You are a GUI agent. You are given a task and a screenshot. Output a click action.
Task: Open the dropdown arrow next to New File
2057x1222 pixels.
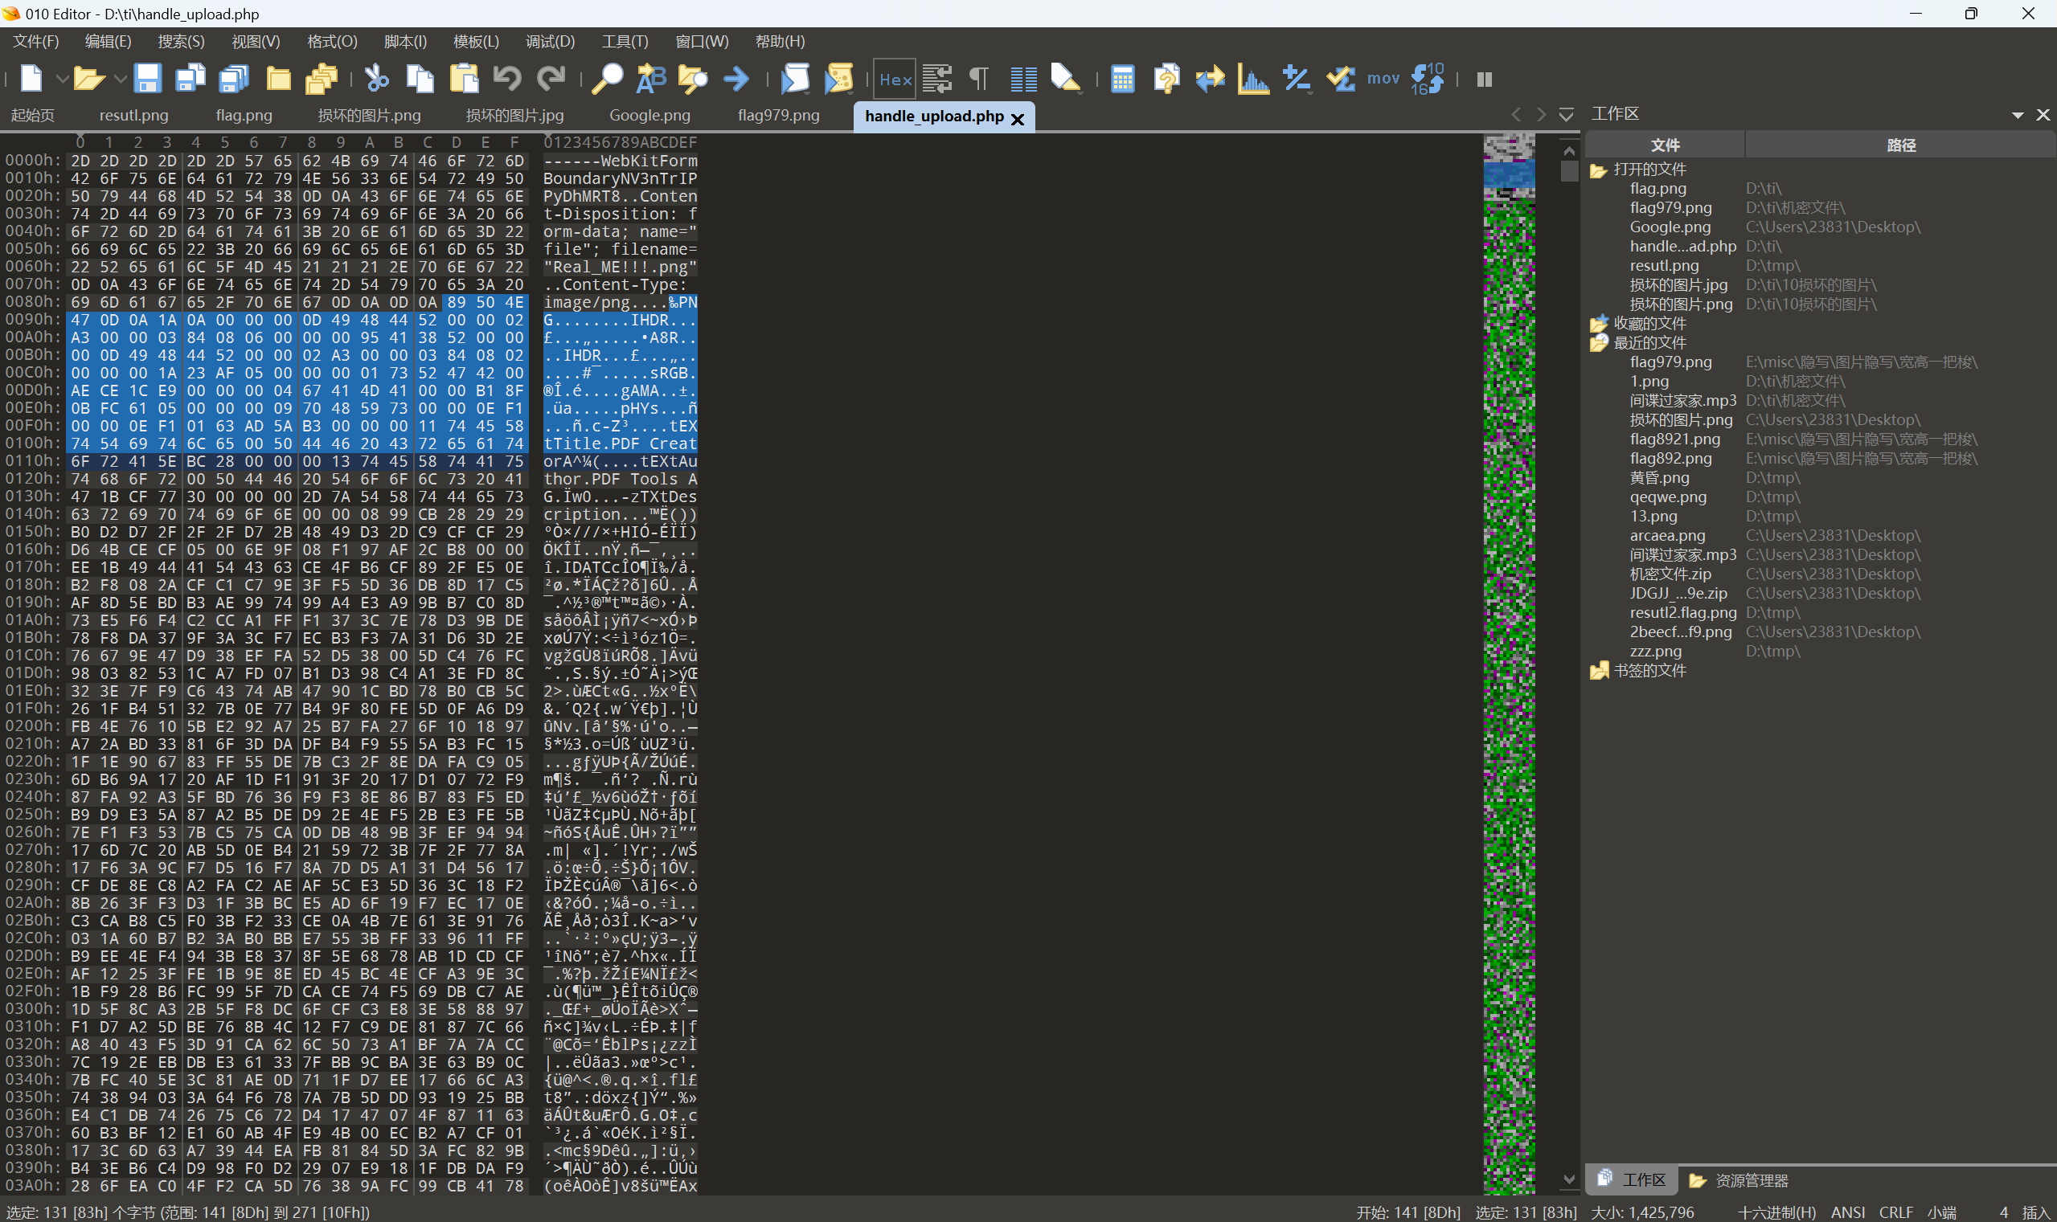coord(62,79)
